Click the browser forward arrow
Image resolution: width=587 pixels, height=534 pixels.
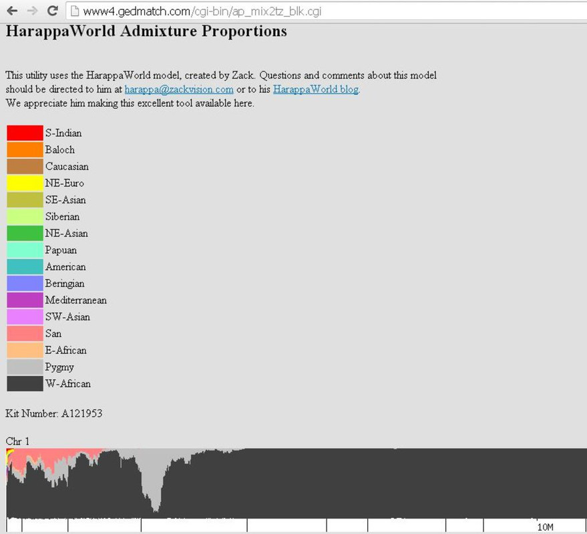point(32,11)
